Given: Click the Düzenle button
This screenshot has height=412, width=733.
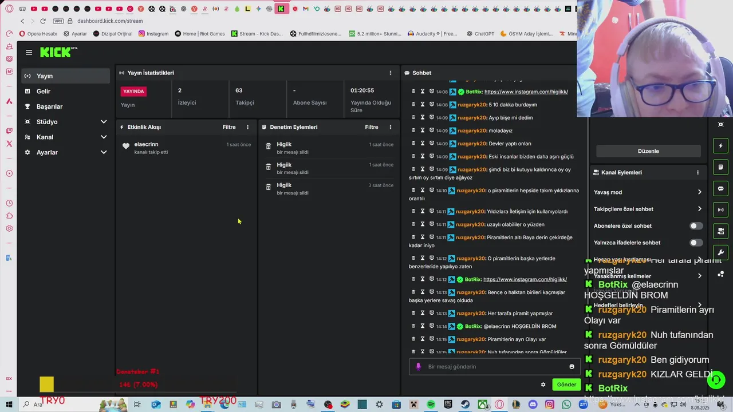Looking at the screenshot, I should point(648,151).
